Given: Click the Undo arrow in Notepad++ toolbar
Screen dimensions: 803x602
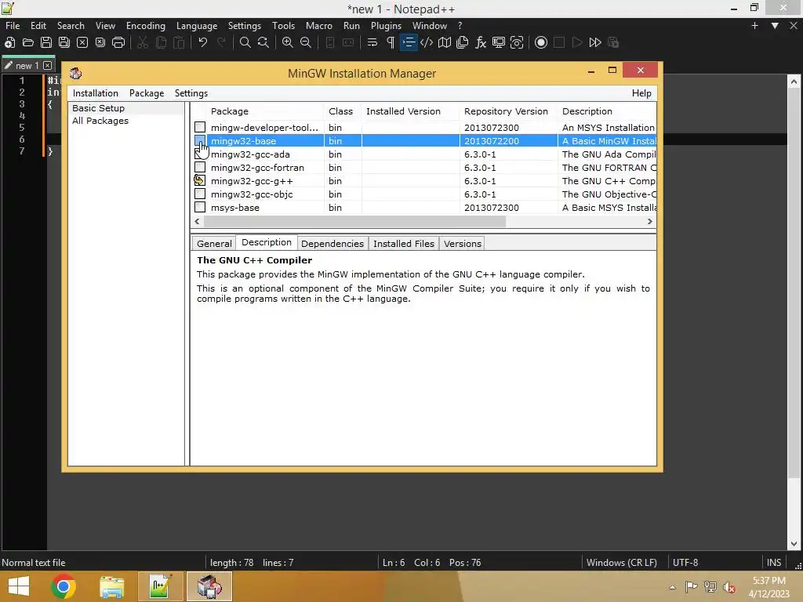Looking at the screenshot, I should 203,42.
